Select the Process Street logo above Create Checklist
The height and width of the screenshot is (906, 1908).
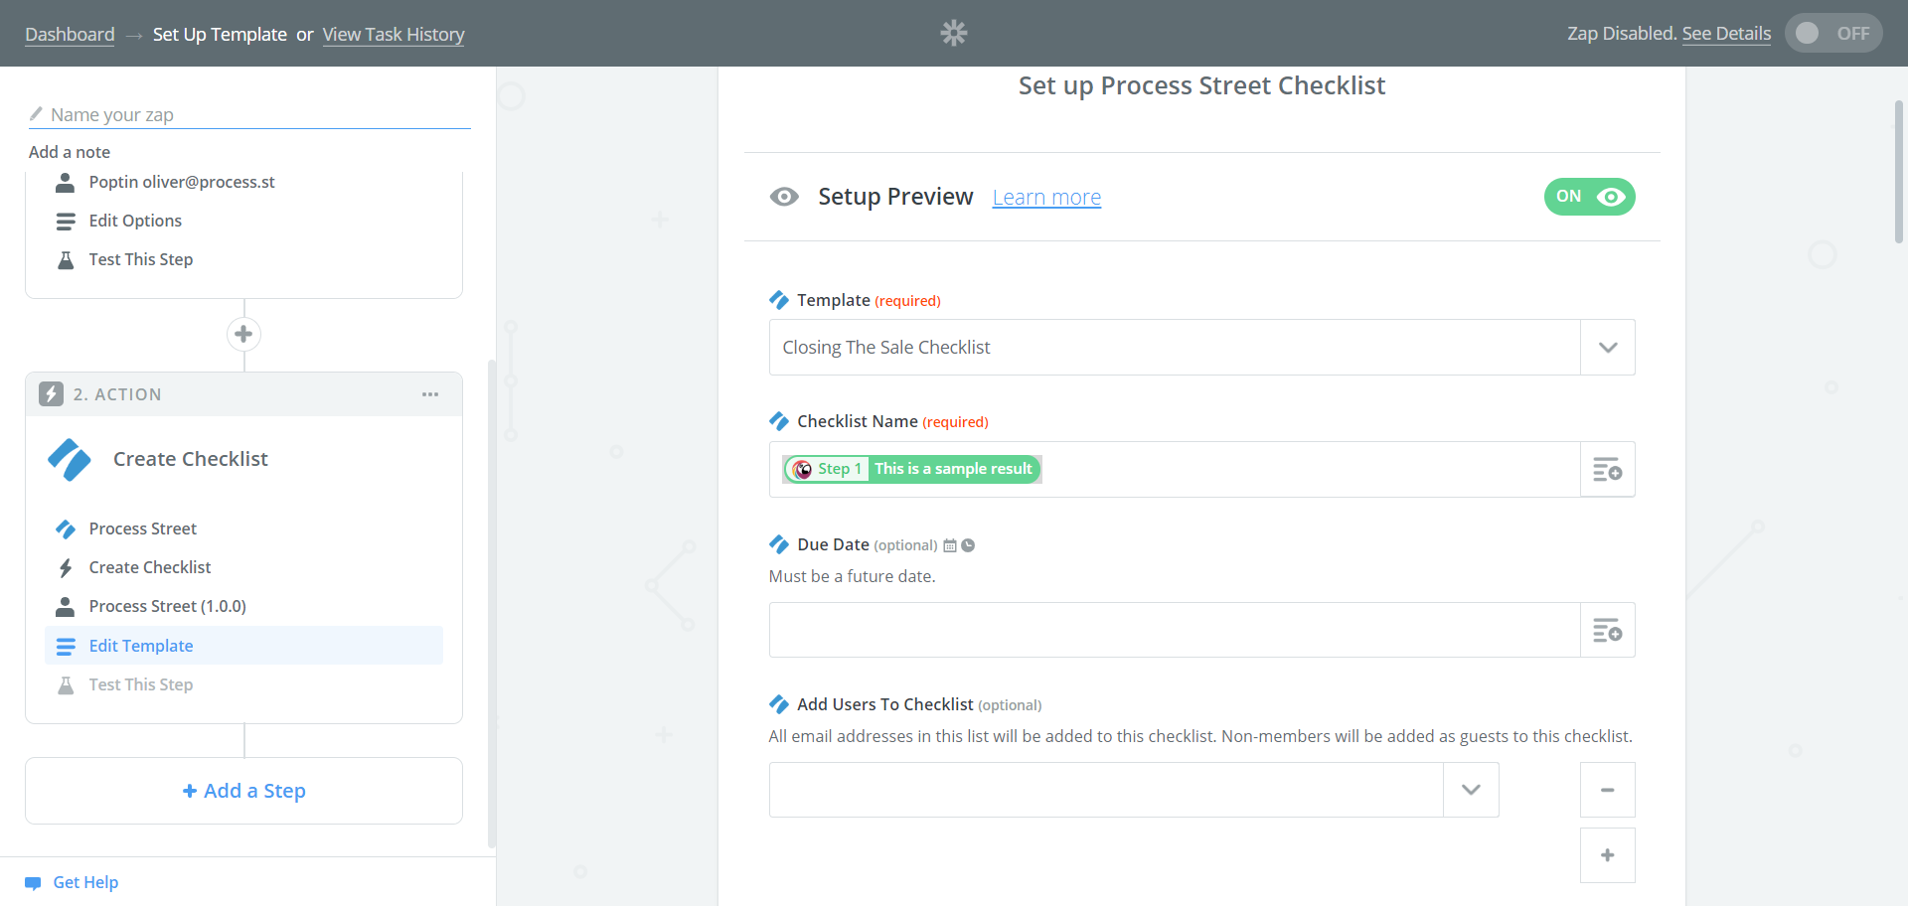tap(69, 459)
